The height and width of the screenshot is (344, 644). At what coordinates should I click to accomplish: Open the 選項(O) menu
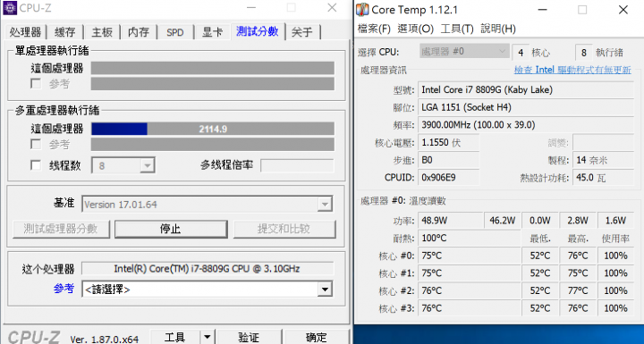point(415,29)
